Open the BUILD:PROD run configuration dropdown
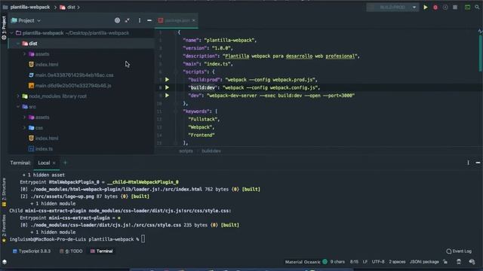Viewport: 483px width, 271px height. tap(392, 7)
